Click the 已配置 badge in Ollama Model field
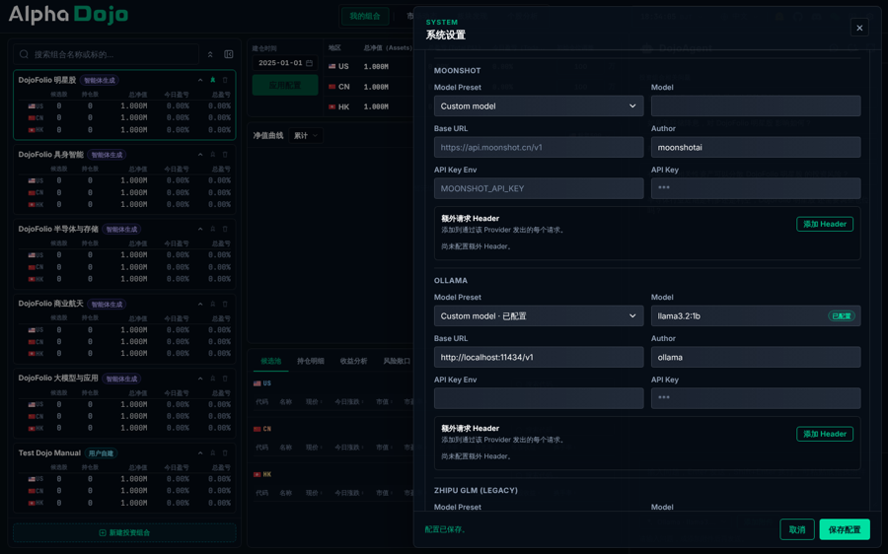 point(841,315)
